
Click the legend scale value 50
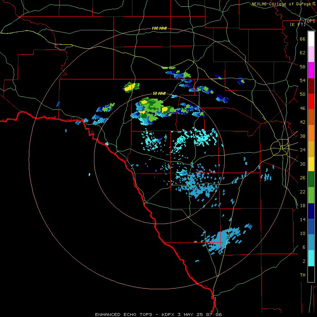coord(303,94)
